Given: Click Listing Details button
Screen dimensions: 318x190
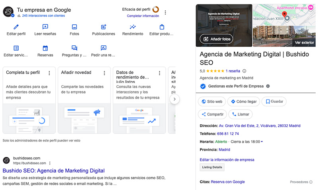Looking at the screenshot, I should coord(212,167).
